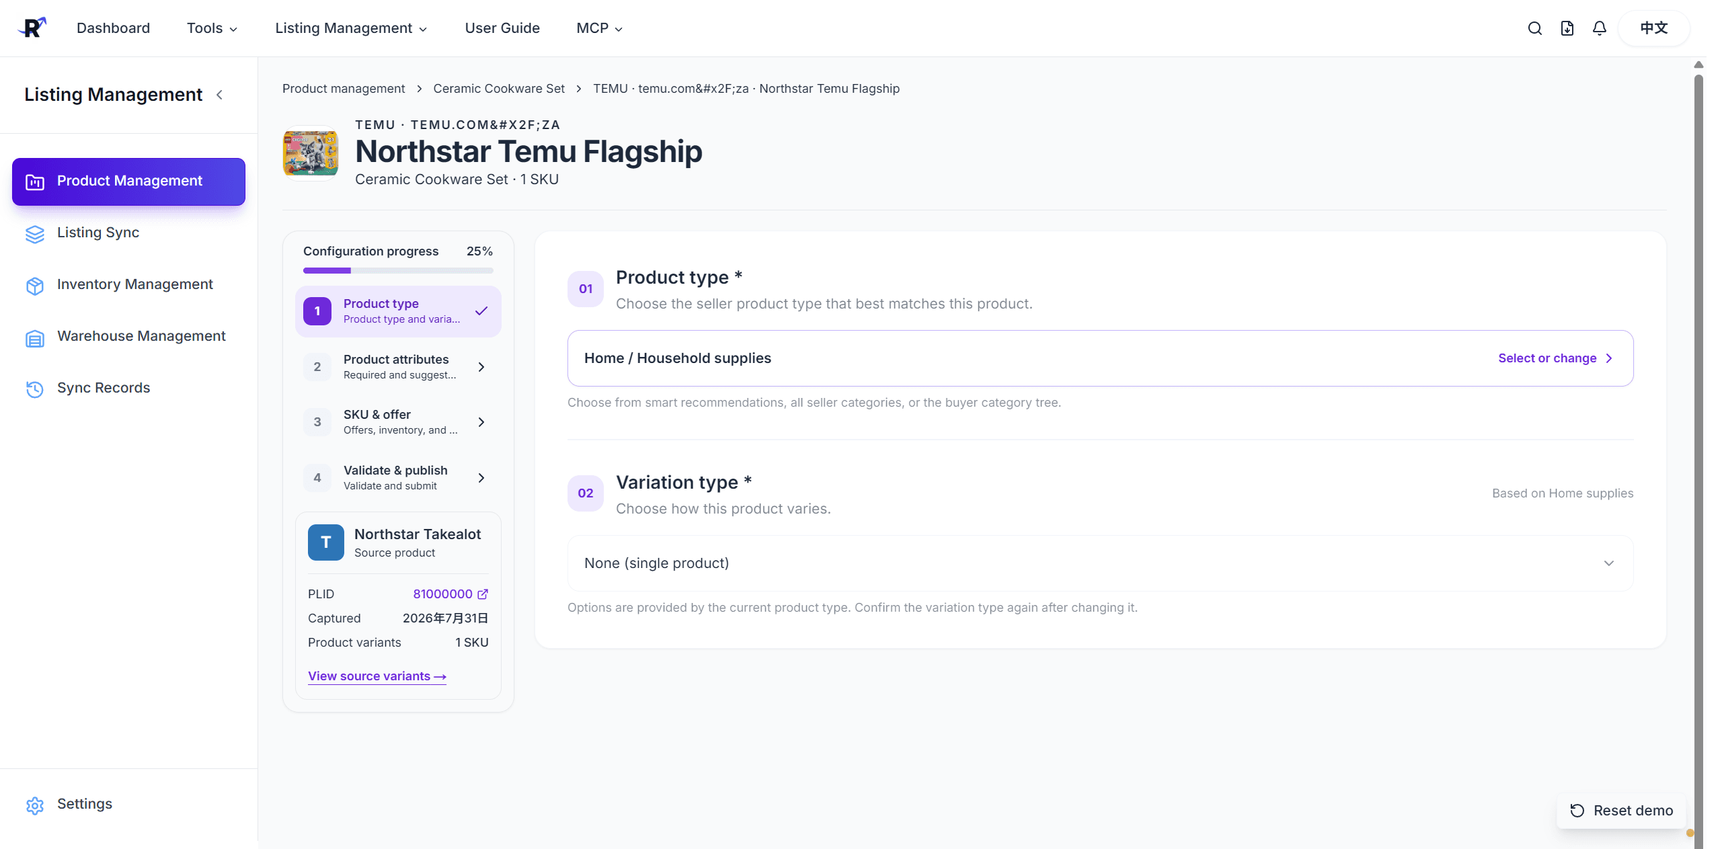Image resolution: width=1722 pixels, height=849 pixels.
Task: Click Product management breadcrumb link
Action: pos(344,89)
